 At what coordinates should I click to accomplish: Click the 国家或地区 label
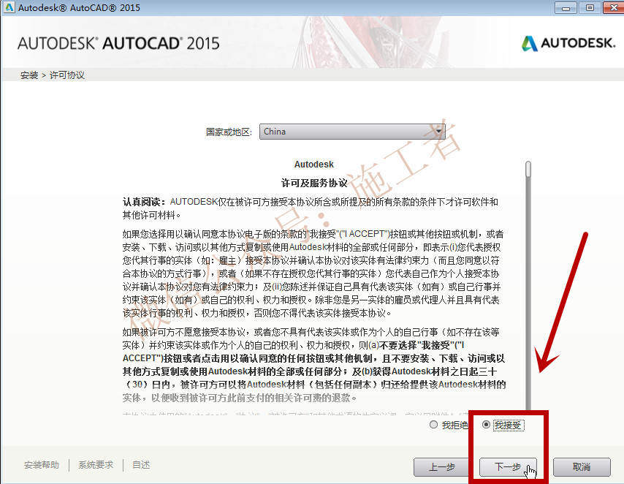coord(229,132)
